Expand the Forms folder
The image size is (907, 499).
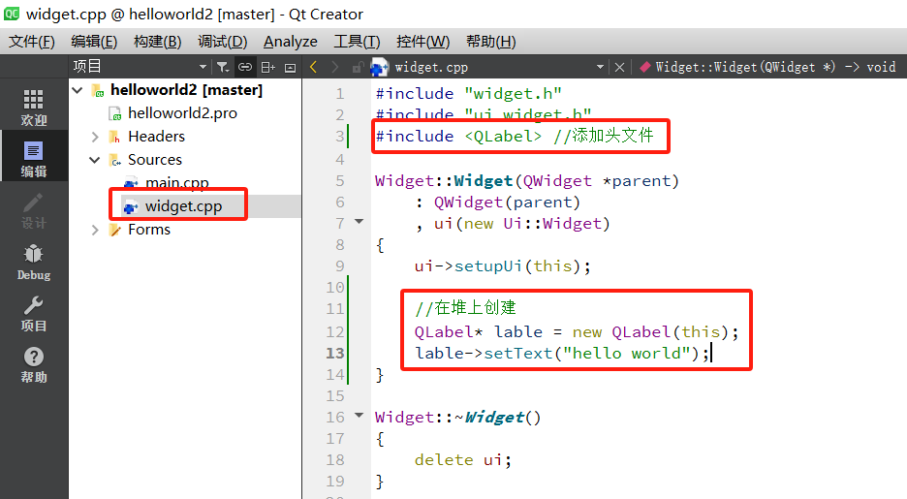point(95,230)
